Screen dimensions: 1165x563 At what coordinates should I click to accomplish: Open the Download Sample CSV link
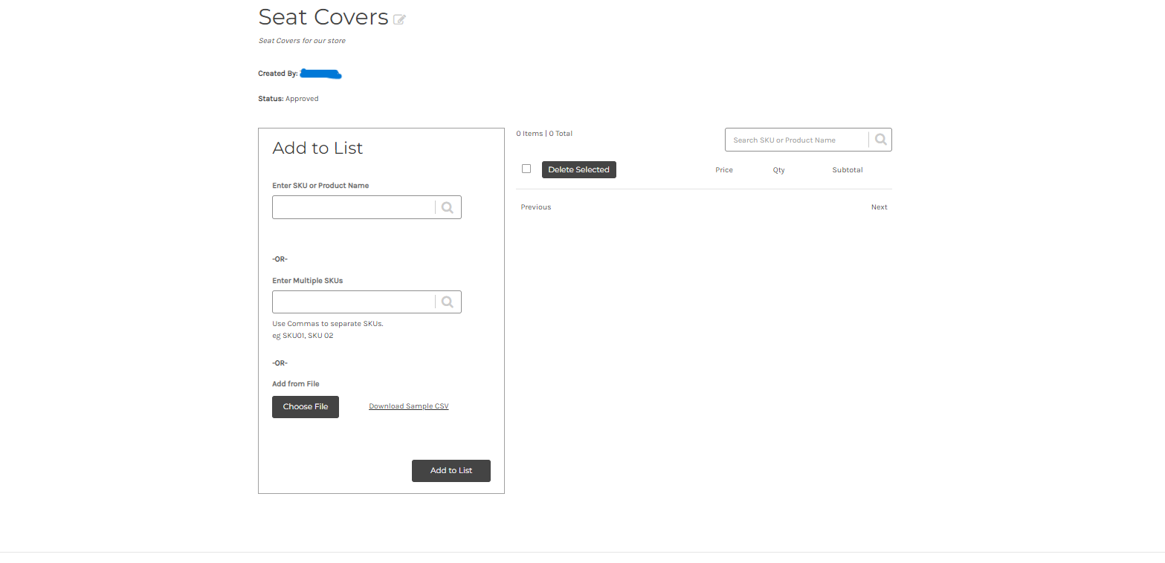click(408, 406)
